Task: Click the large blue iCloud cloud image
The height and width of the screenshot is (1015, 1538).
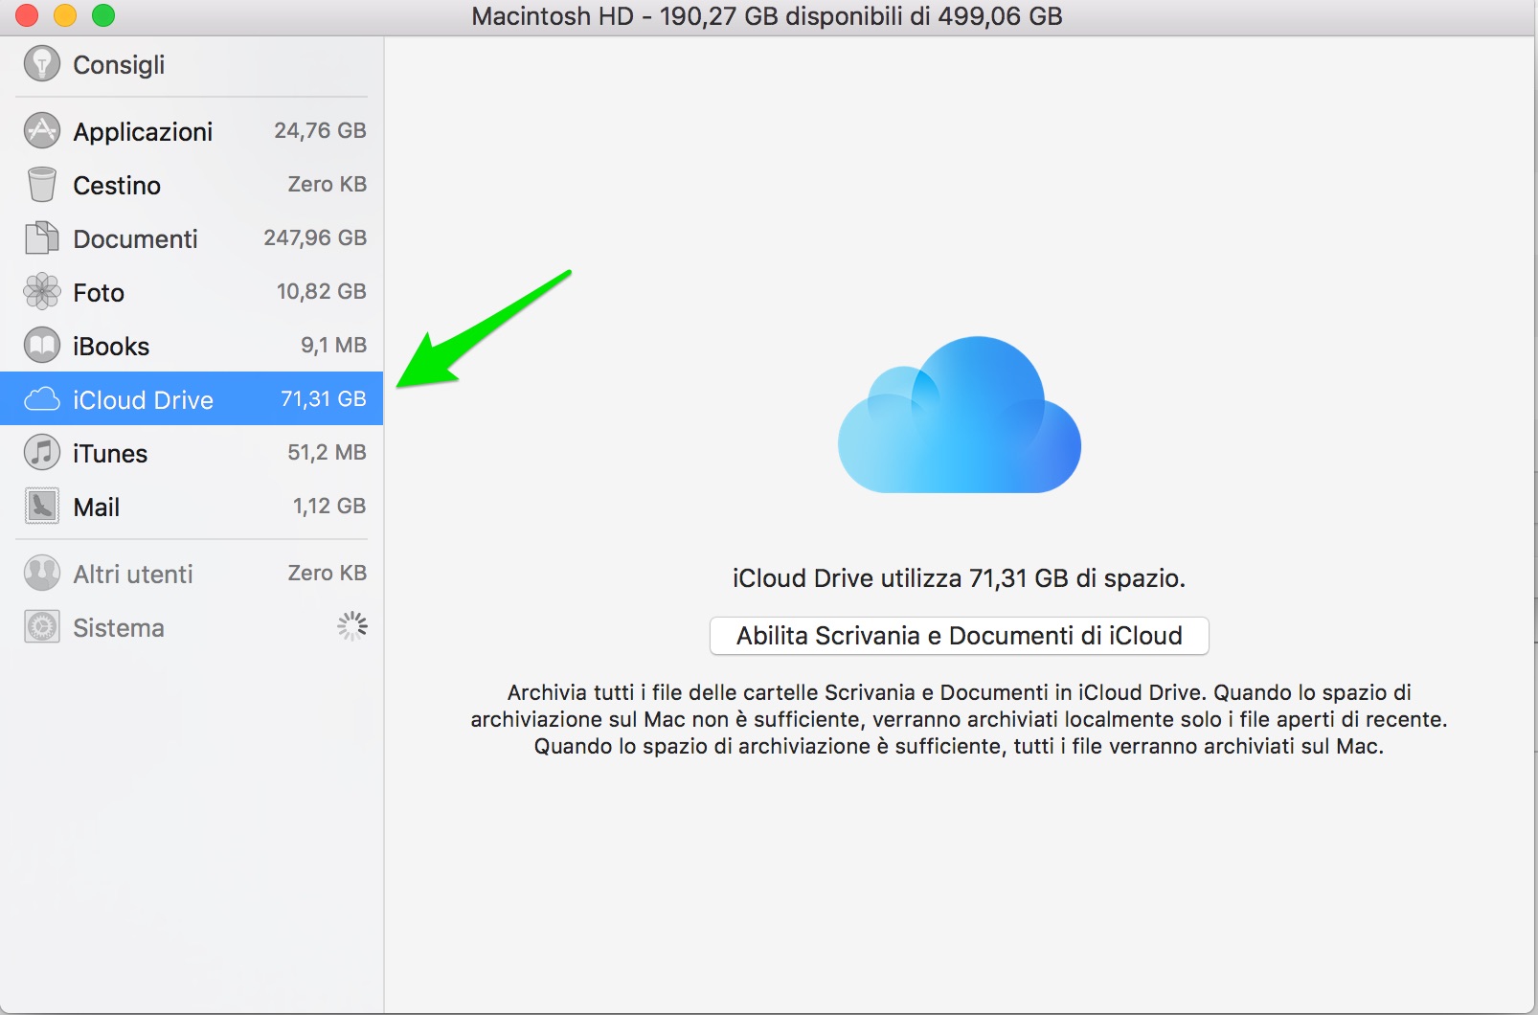Action: click(960, 415)
